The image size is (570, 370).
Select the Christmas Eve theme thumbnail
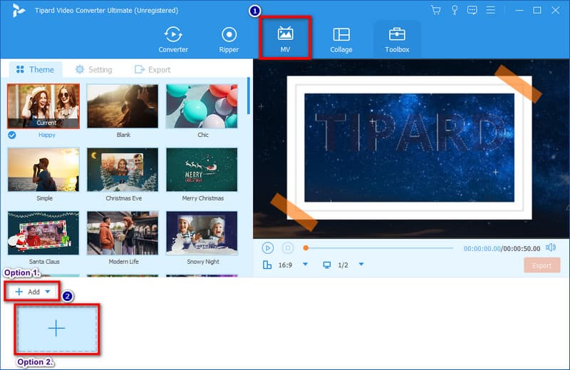point(123,170)
